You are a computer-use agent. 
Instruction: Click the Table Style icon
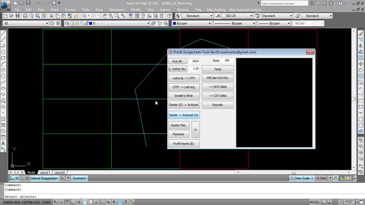(x=258, y=16)
